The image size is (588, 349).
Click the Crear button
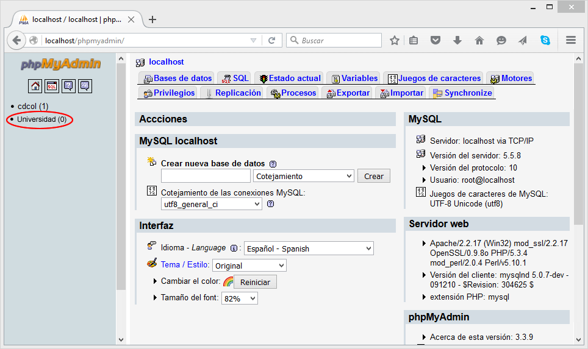pos(374,176)
